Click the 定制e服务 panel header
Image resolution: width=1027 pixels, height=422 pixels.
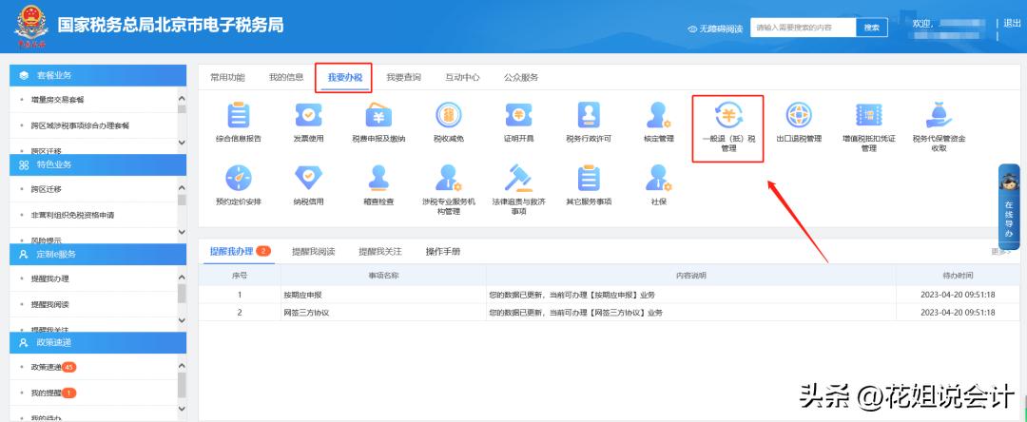pos(98,254)
